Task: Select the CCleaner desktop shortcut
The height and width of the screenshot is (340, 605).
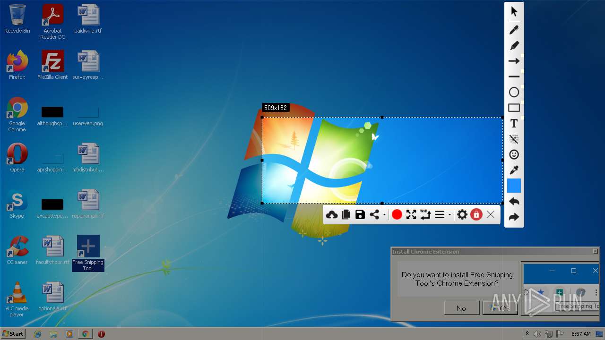Action: (x=17, y=250)
